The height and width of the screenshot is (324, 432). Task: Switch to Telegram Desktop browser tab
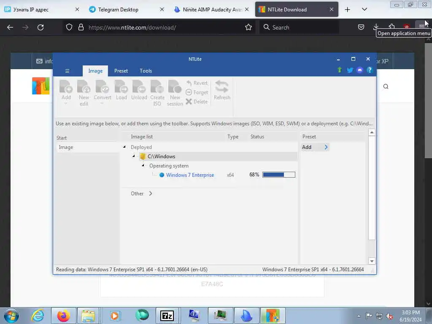pyautogui.click(x=127, y=9)
